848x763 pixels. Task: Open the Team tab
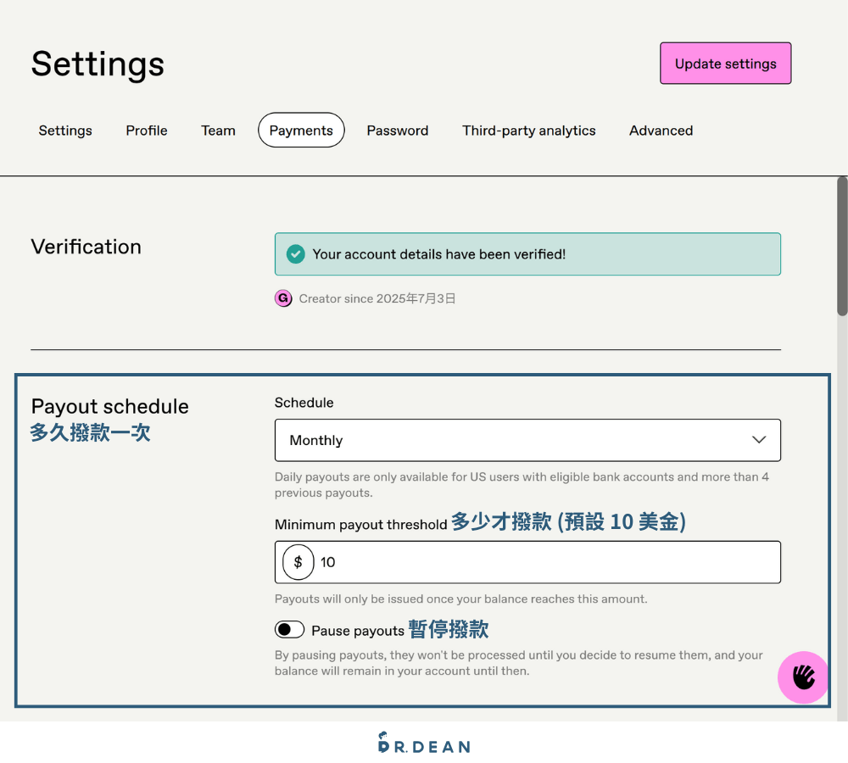(x=218, y=131)
